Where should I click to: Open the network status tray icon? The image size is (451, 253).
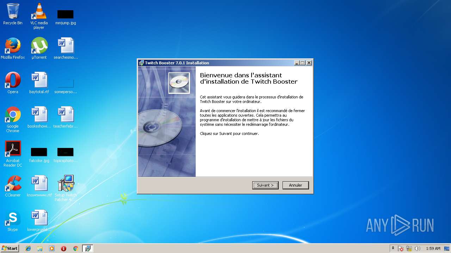pyautogui.click(x=409, y=248)
